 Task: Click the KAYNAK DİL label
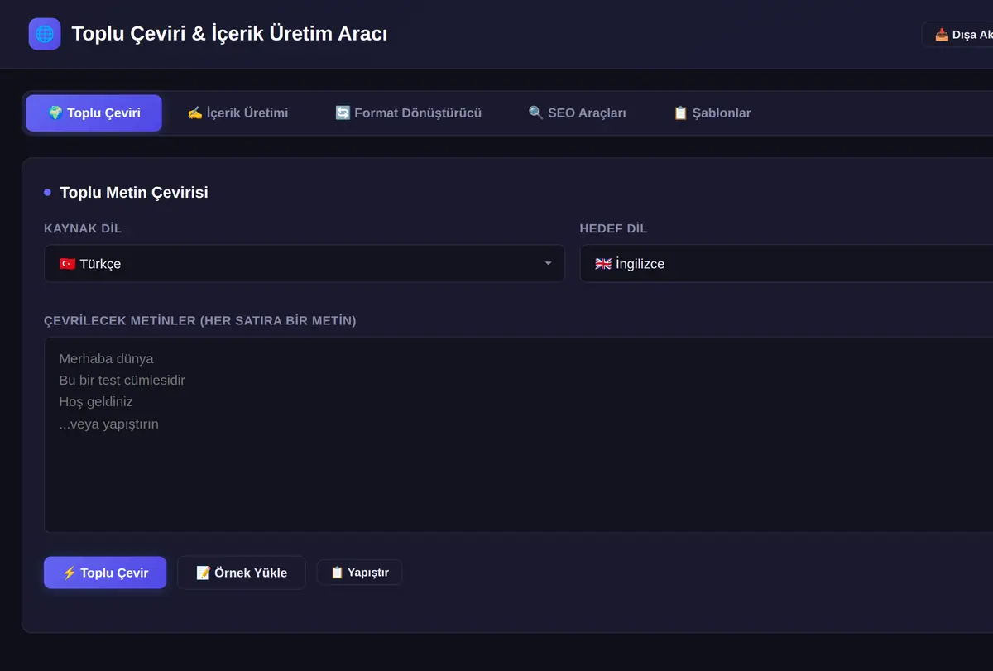coord(83,228)
